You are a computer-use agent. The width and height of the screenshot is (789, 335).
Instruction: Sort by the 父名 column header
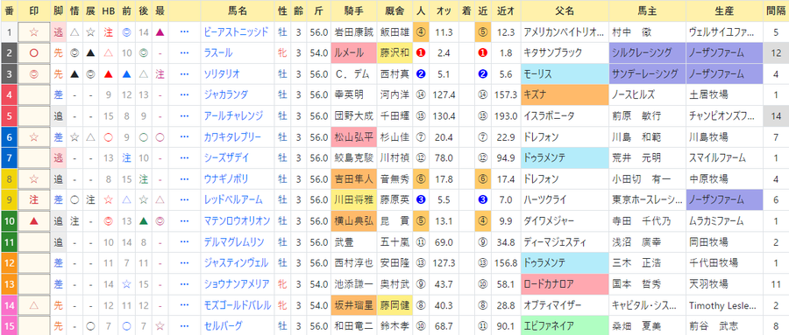(565, 10)
